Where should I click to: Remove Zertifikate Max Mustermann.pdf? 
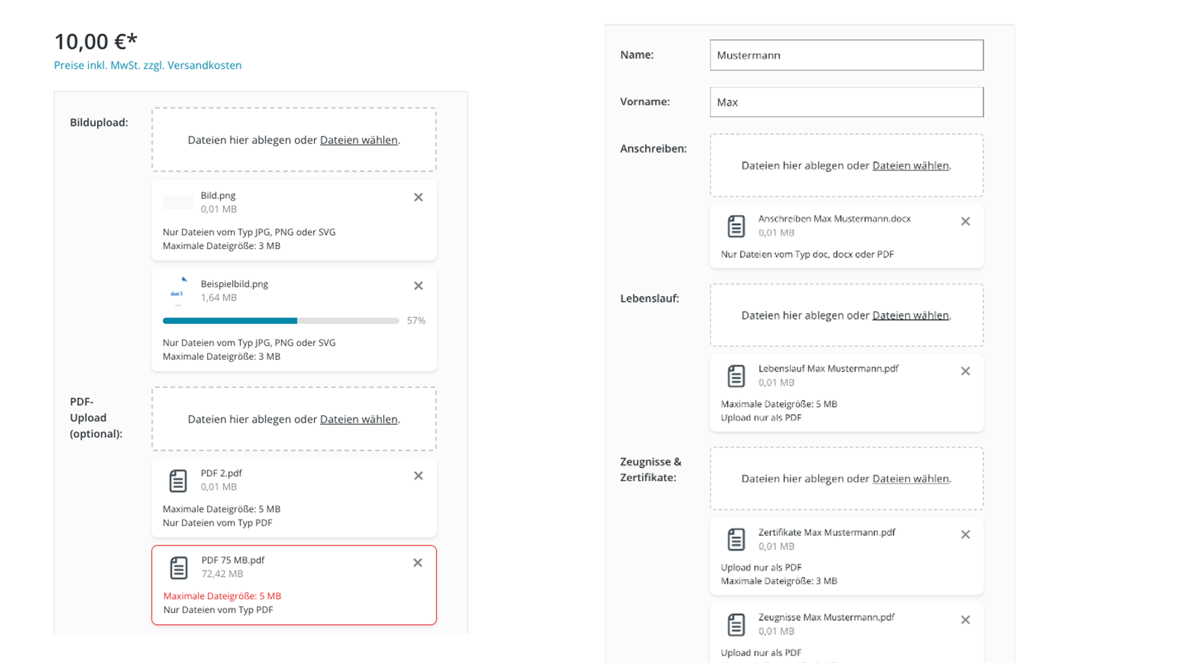(965, 535)
